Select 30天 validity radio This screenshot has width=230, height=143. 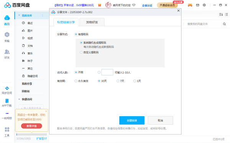(99, 81)
